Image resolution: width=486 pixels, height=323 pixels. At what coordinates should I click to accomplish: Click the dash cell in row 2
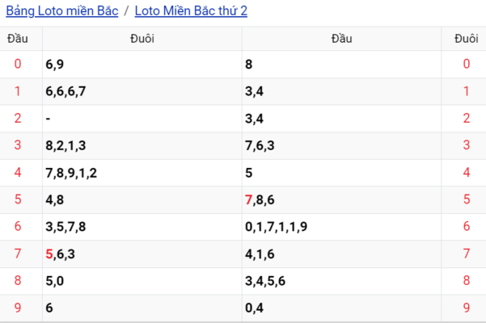(49, 119)
